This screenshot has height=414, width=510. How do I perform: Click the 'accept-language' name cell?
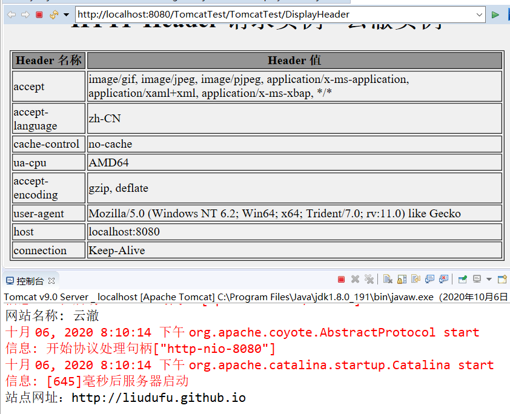click(49, 119)
